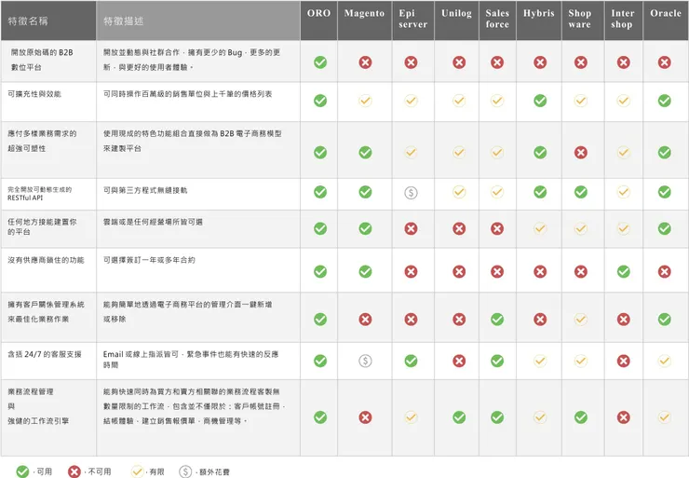689x478 pixels.
Task: Click Unilog's yellow check in RESTful API row
Action: click(459, 192)
